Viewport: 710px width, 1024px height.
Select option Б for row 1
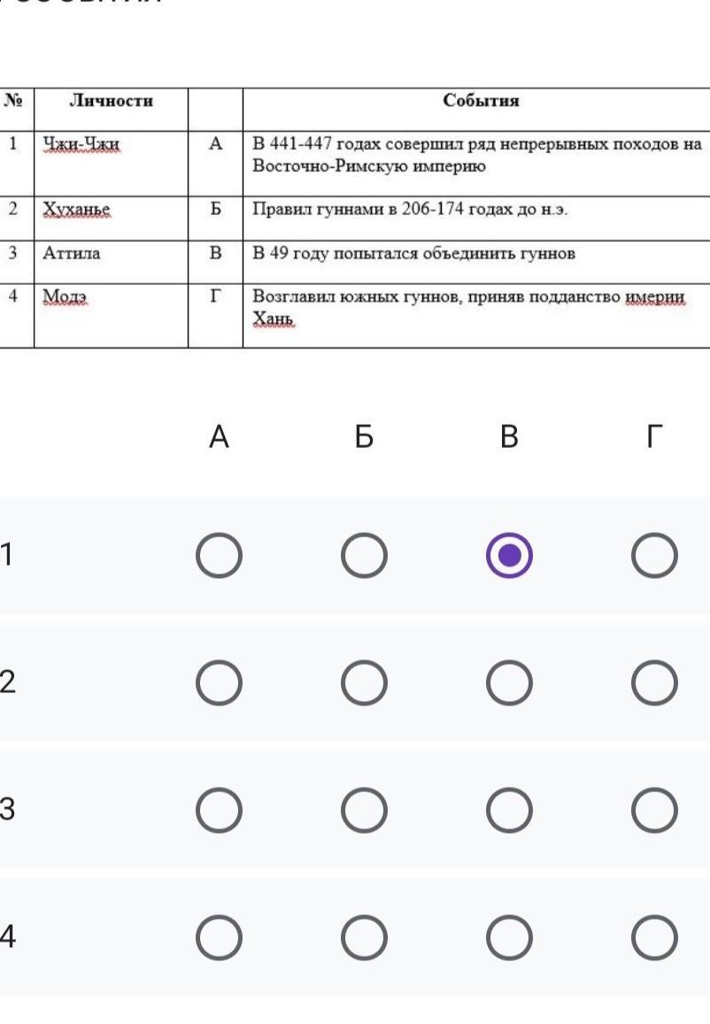point(364,555)
